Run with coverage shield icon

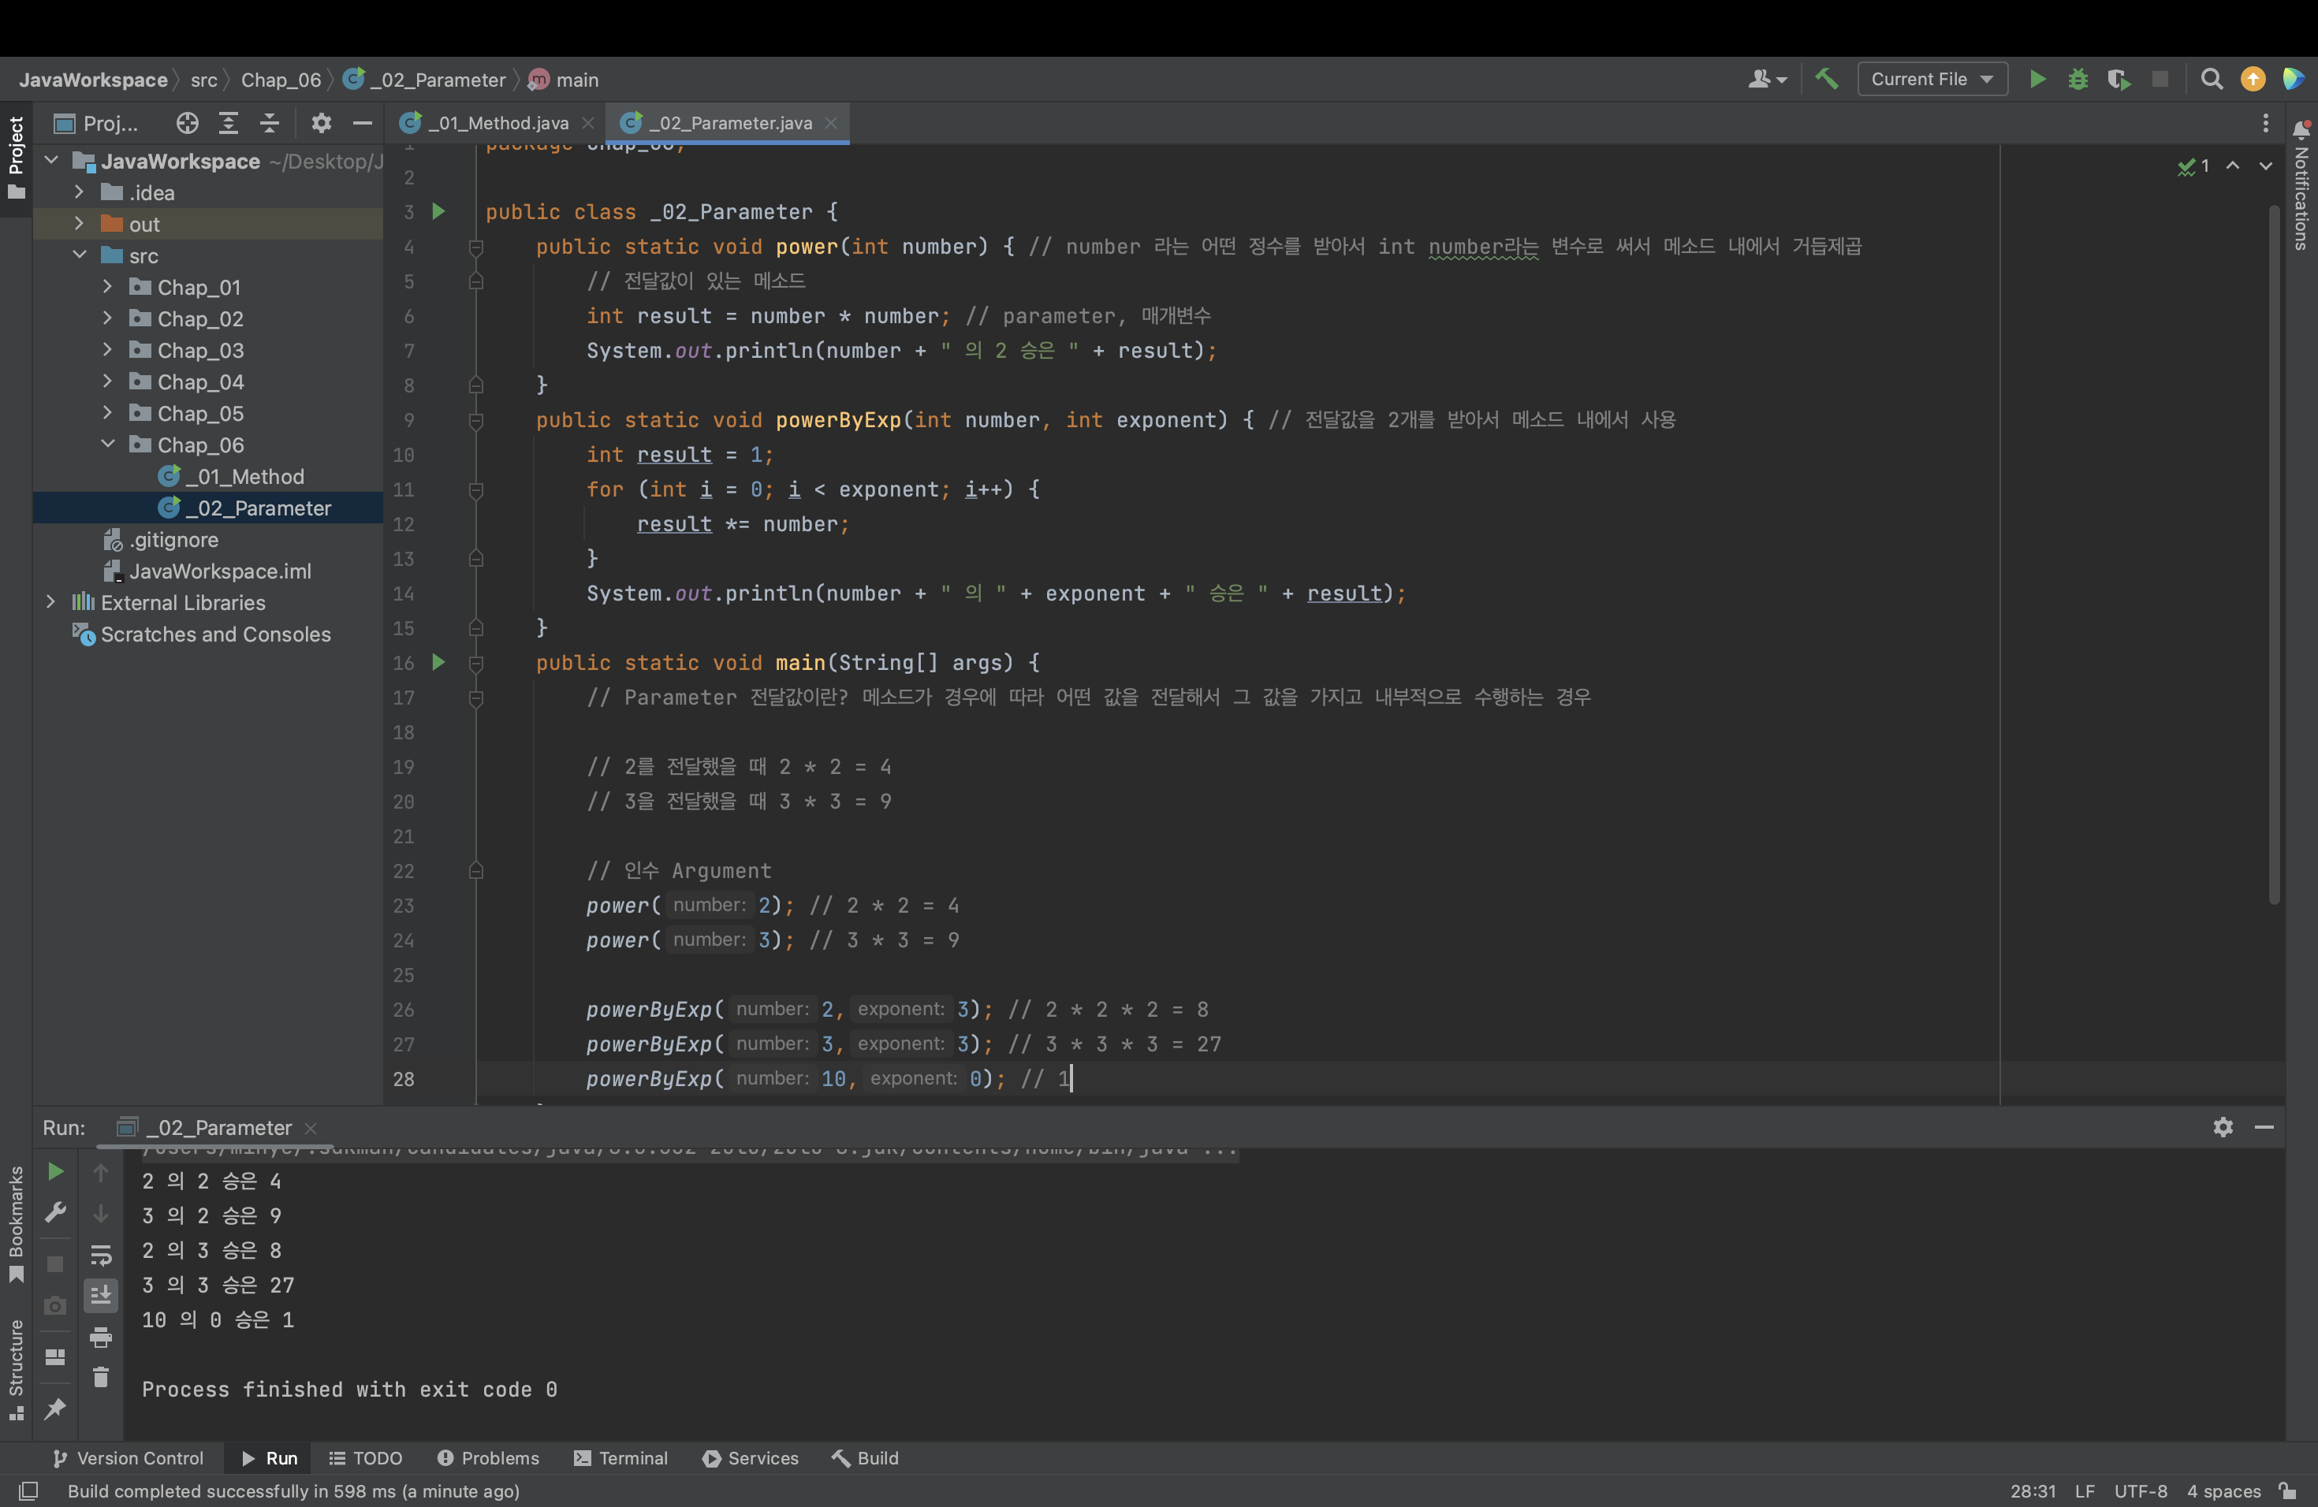(x=2119, y=79)
